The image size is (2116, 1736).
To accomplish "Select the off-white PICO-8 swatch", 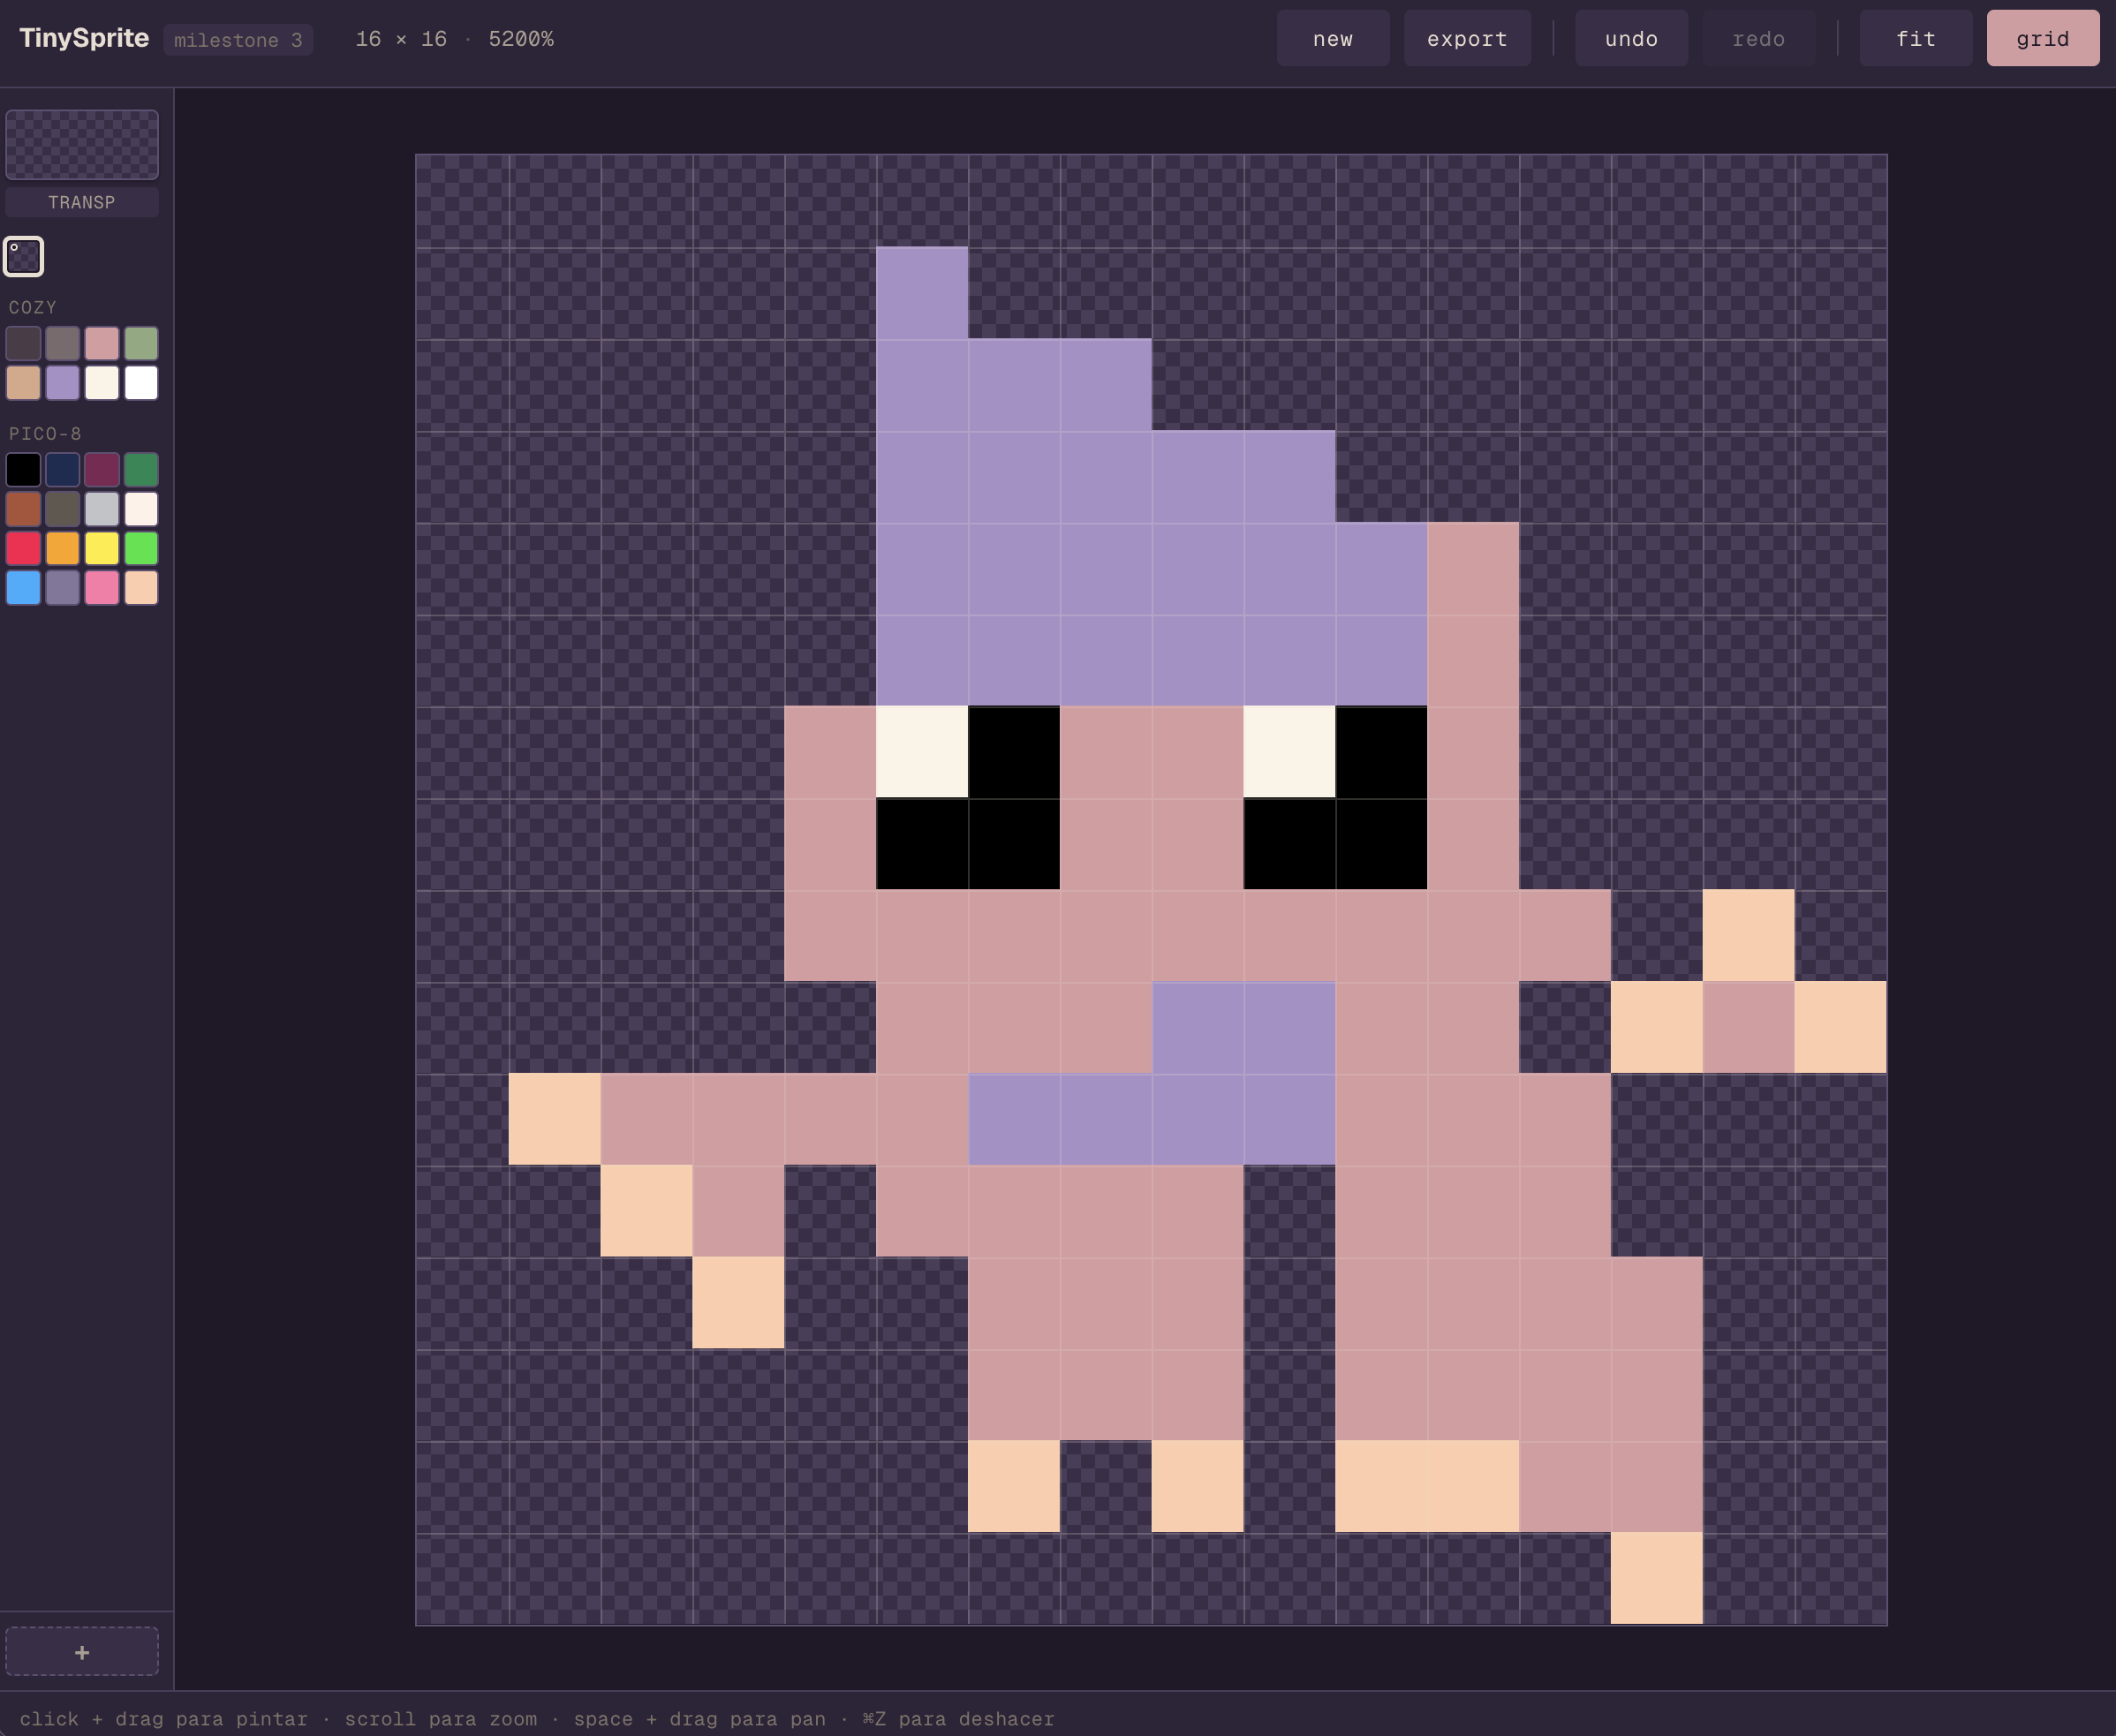I will 141,509.
